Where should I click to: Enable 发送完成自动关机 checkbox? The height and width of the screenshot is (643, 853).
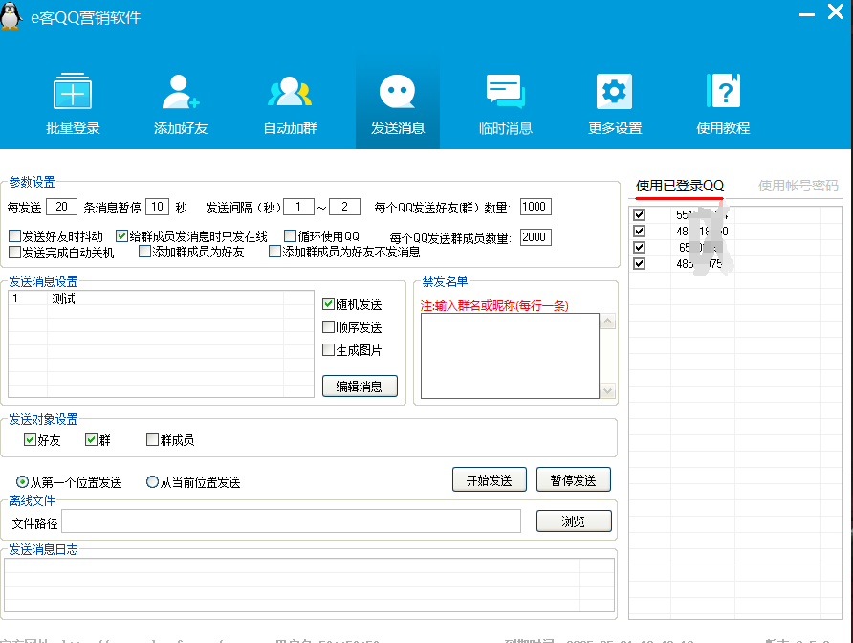pos(14,252)
